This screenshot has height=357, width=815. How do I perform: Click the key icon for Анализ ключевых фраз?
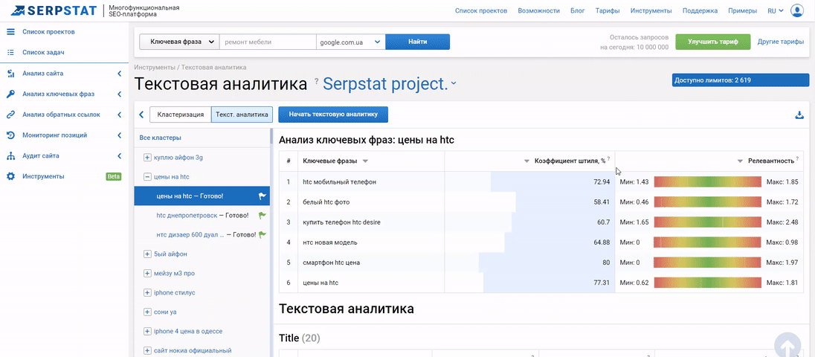pyautogui.click(x=10, y=94)
